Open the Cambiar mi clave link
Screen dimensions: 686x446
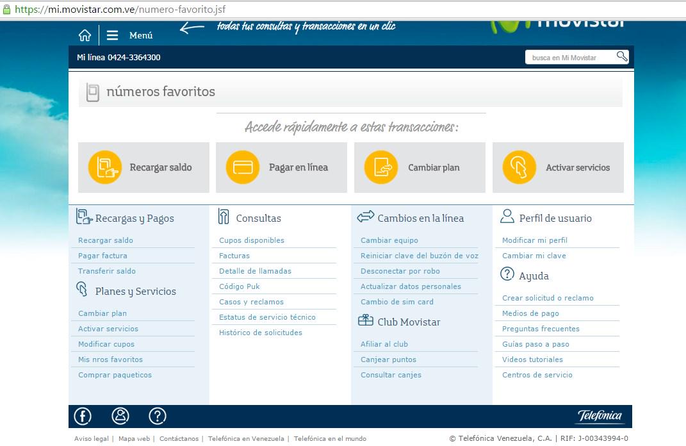coord(534,256)
